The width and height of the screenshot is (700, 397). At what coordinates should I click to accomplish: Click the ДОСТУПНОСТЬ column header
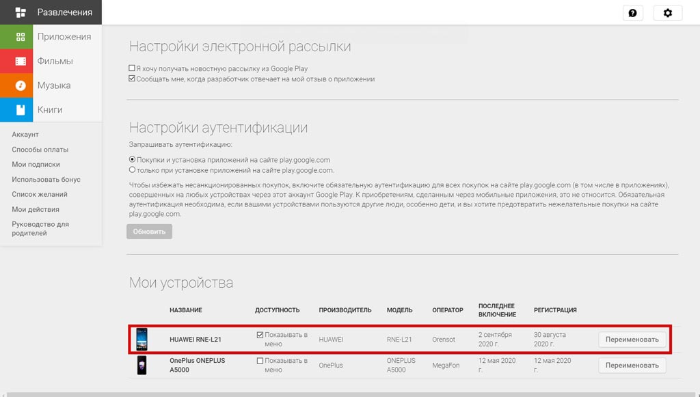[x=278, y=310]
